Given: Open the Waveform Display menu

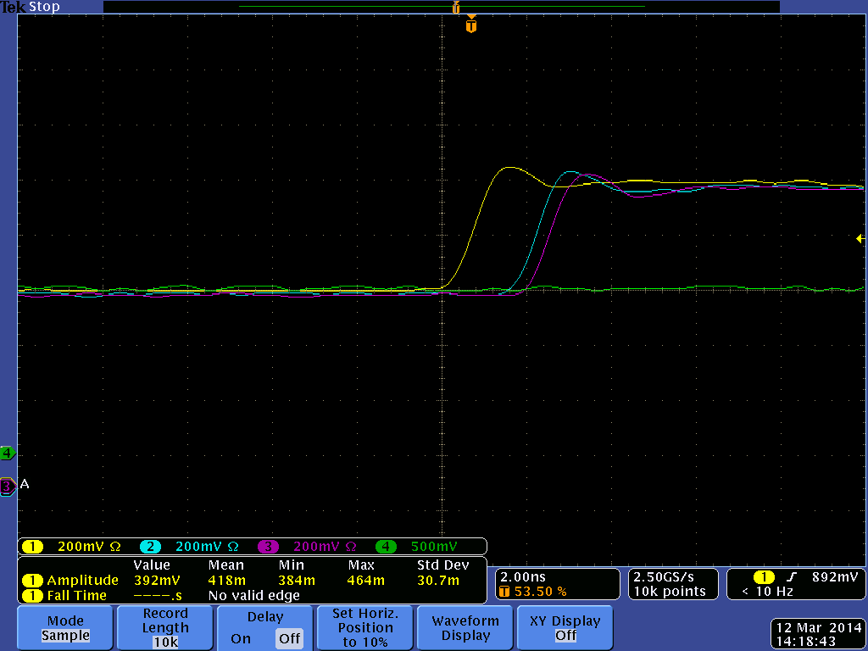Looking at the screenshot, I should tap(465, 628).
